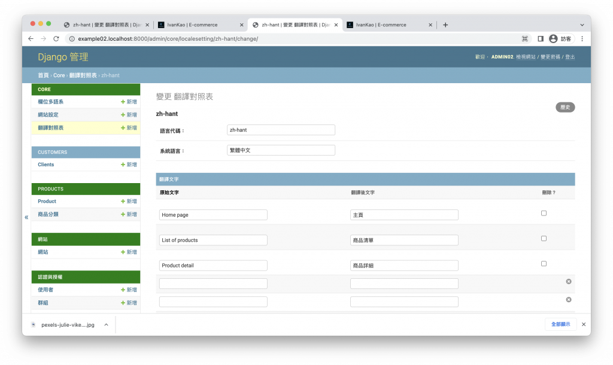Focus the 語言代碼 zh-hant field

[281, 130]
